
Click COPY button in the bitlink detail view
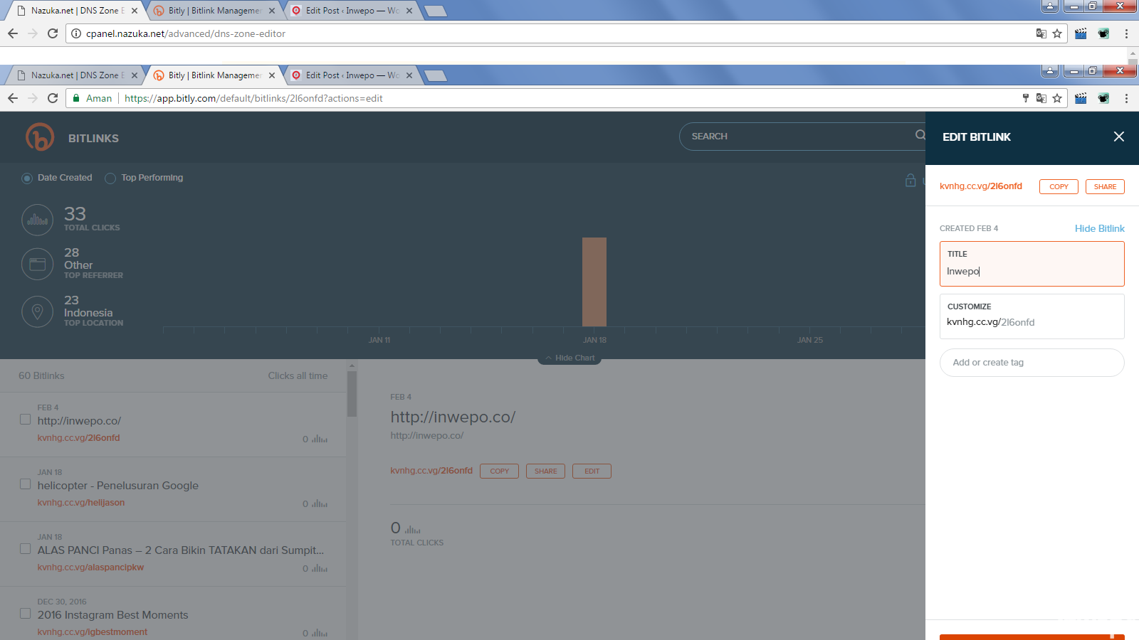tap(499, 471)
